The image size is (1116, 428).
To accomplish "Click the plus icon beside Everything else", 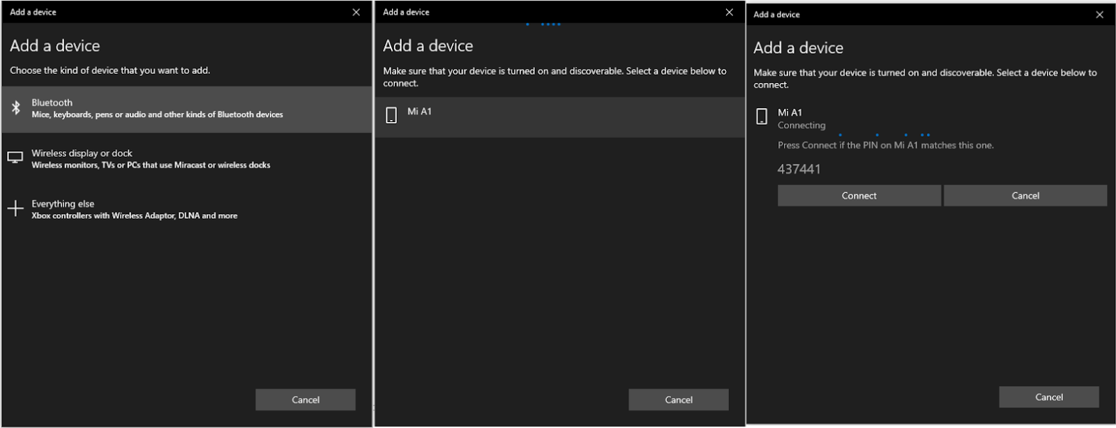I will [x=15, y=208].
